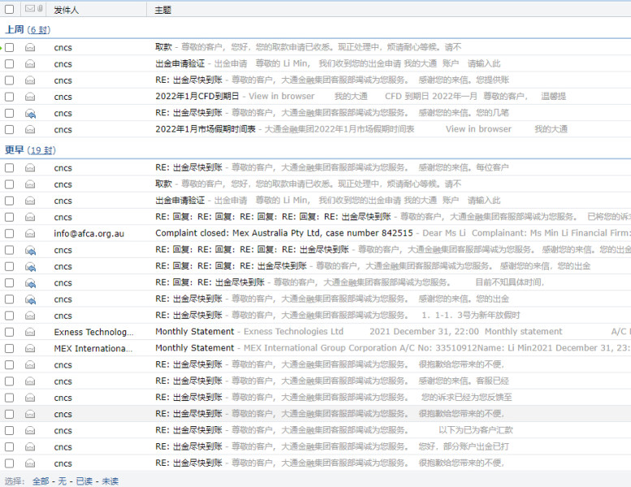Viewport: 631px width, 487px height.
Task: Click the 已读 selection link
Action: tap(84, 481)
